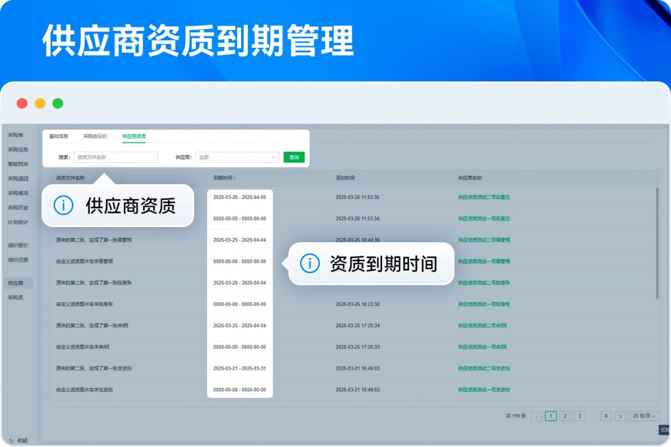671x447 pixels.
Task: Open 采购任务 in the sidebar
Action: tap(18, 149)
